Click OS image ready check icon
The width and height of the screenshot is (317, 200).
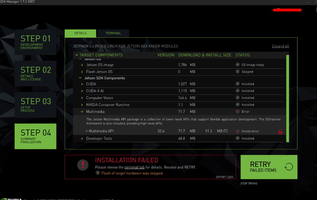click(238, 64)
